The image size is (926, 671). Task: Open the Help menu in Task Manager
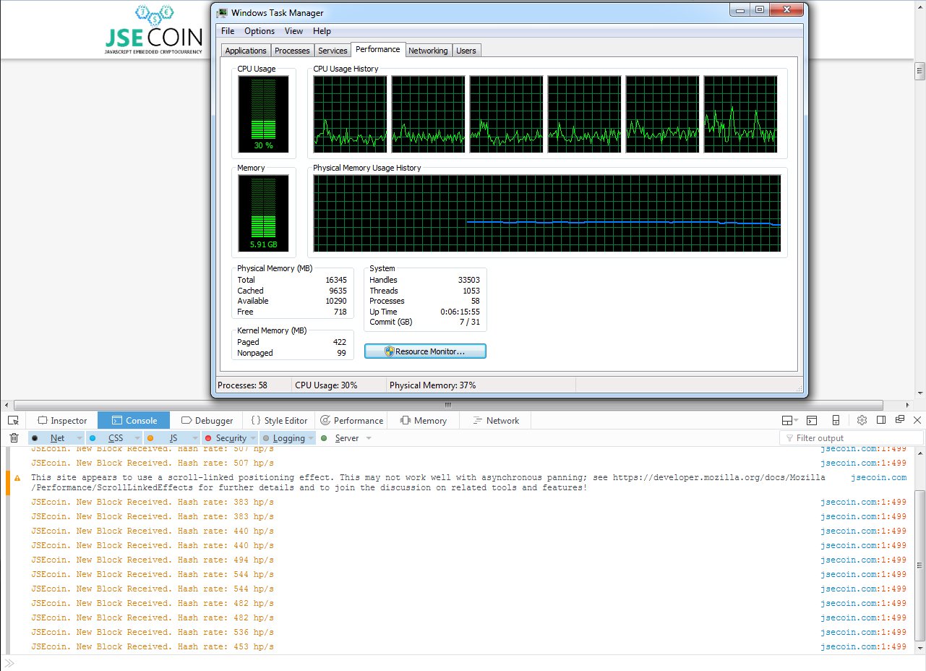(x=322, y=31)
